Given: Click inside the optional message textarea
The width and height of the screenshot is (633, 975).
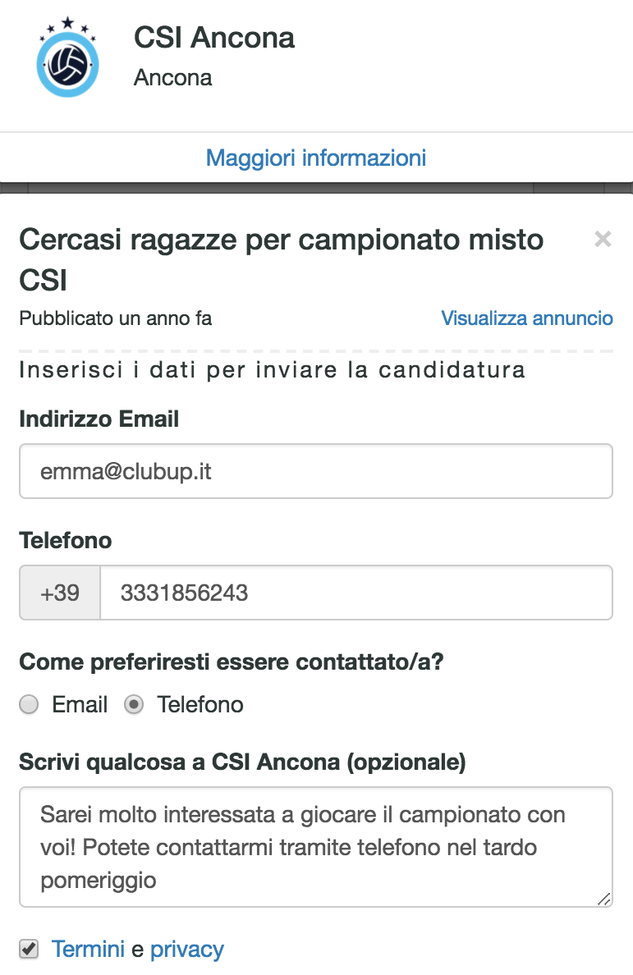Looking at the screenshot, I should tap(316, 847).
